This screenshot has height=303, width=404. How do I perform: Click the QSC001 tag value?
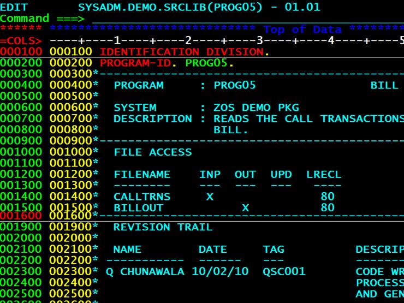coord(284,272)
